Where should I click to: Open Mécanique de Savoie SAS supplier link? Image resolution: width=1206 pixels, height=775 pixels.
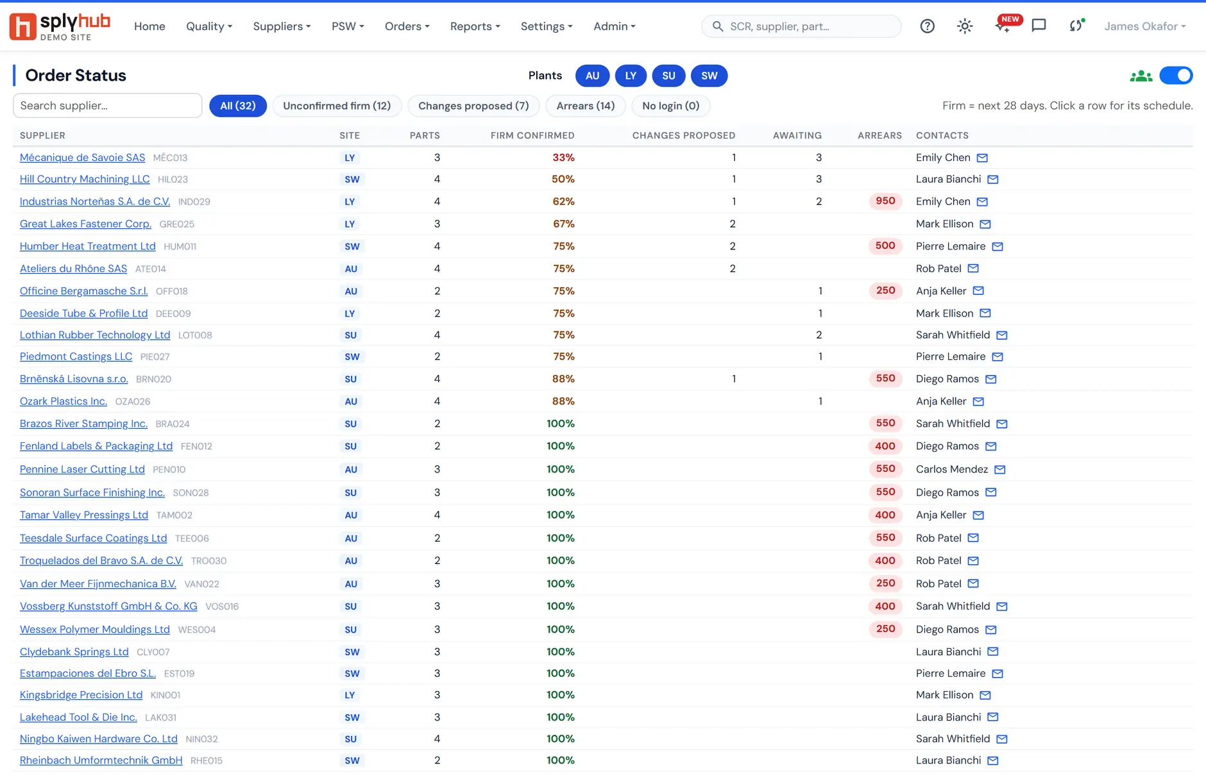click(x=83, y=158)
